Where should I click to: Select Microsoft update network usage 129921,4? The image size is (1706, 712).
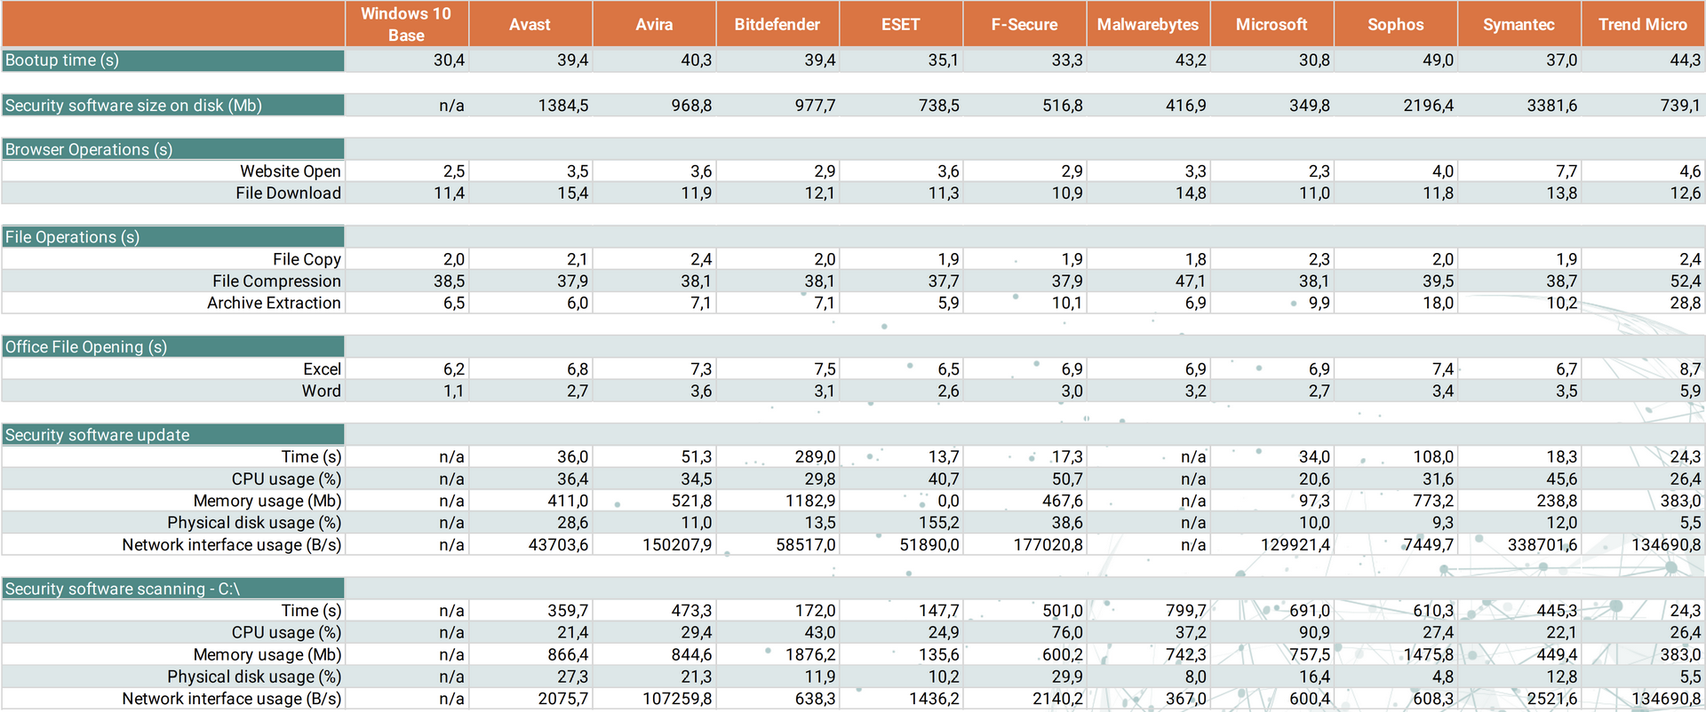(x=1295, y=544)
